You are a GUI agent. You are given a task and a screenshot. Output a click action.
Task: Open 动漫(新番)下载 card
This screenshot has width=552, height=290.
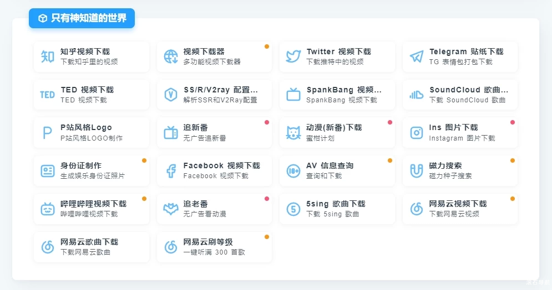[337, 133]
